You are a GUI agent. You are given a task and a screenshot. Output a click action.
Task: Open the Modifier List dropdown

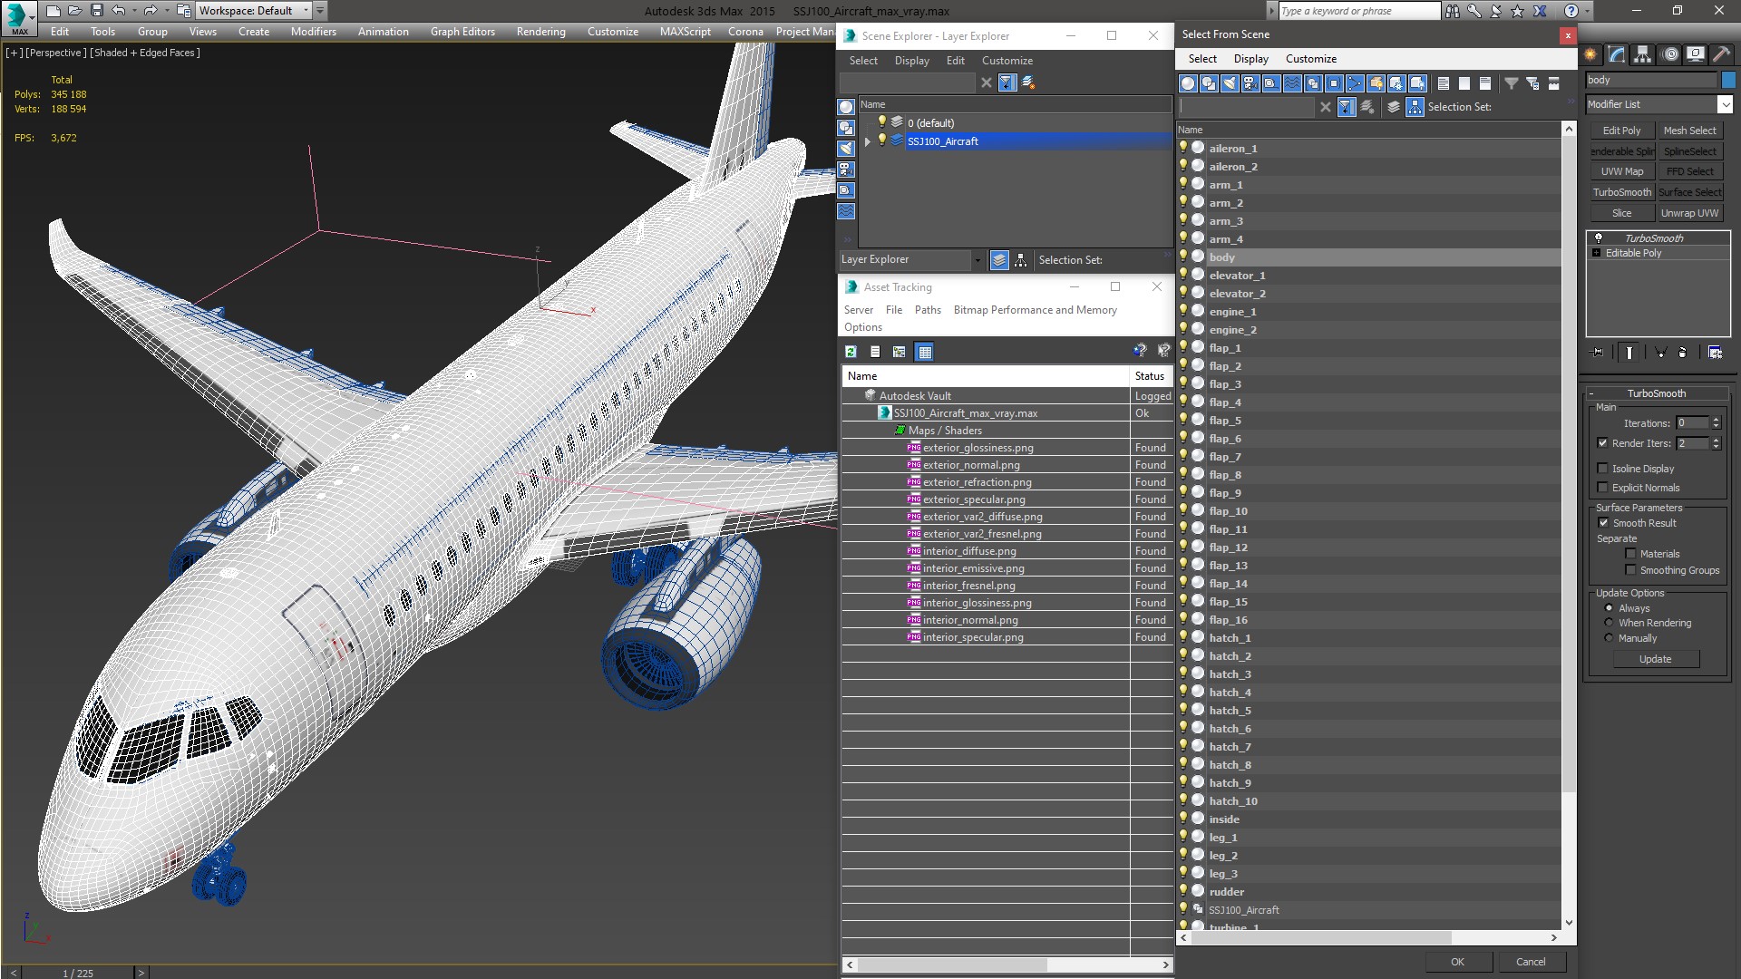click(1726, 104)
